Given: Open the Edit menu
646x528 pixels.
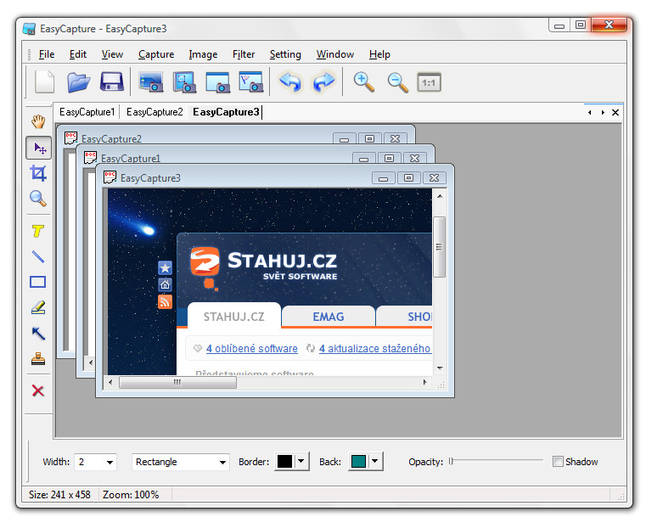Looking at the screenshot, I should pos(78,54).
